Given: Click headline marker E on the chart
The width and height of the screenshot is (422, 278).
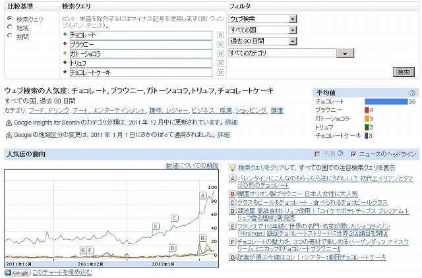Looking at the screenshot, I should click(x=156, y=227).
